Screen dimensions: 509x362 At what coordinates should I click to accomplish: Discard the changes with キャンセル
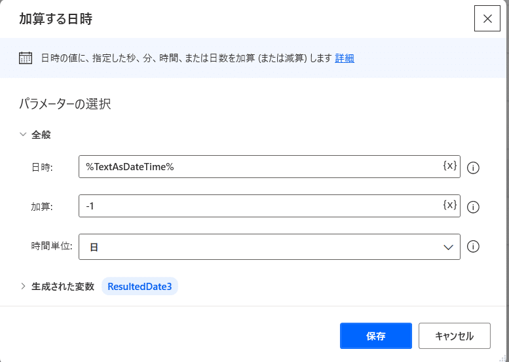tap(455, 336)
